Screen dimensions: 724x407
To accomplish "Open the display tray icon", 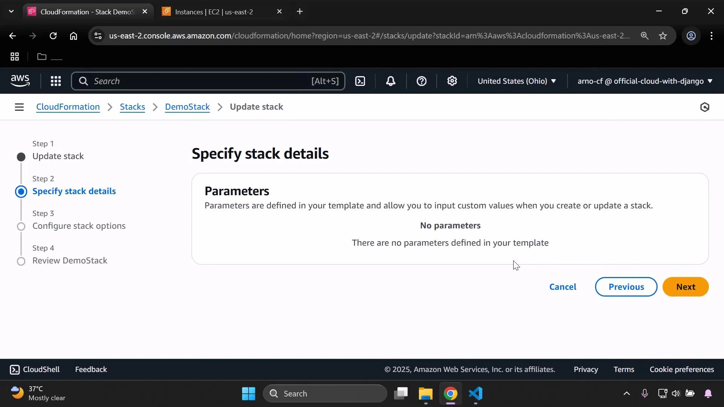I will (x=663, y=394).
